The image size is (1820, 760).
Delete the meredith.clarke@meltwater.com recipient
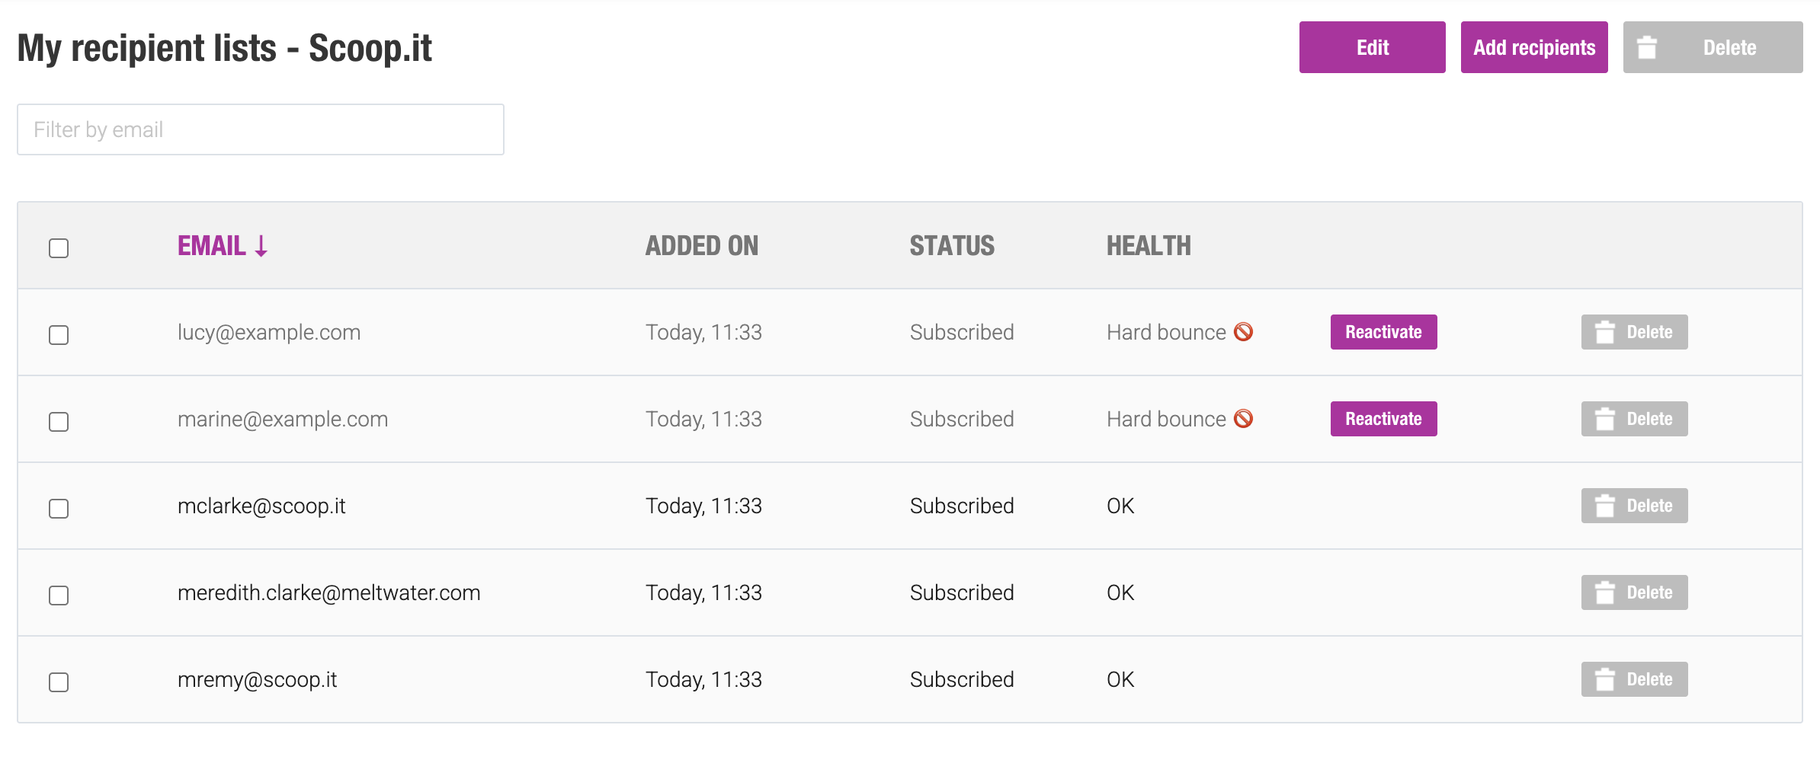(x=1634, y=592)
